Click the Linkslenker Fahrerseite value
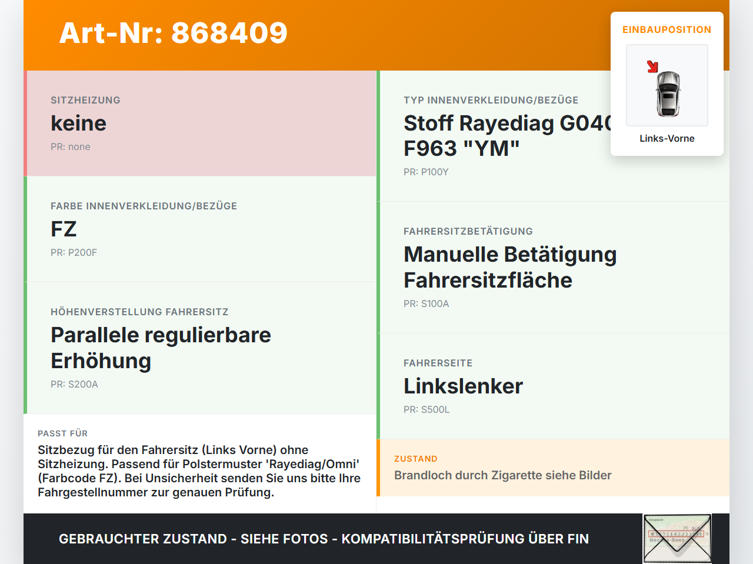 pos(463,386)
